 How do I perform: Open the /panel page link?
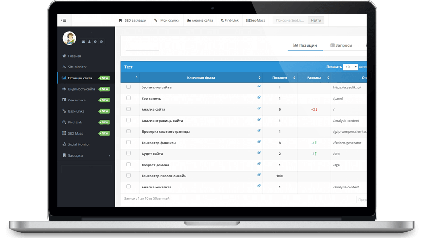(338, 99)
